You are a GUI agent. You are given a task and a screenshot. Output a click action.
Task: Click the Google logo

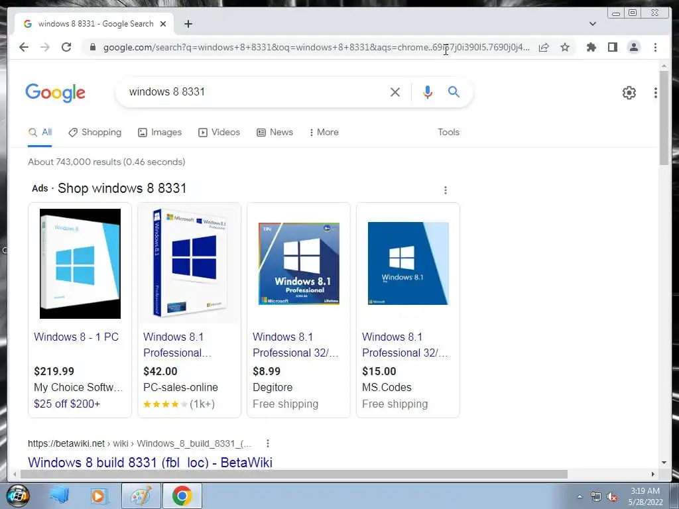pyautogui.click(x=56, y=93)
